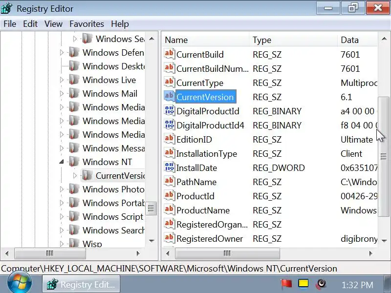Click values pane horizontal scroll right arrow
The height and width of the screenshot is (293, 391).
point(371,253)
